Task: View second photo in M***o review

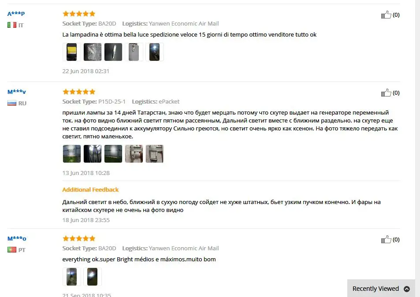Action: tap(93, 277)
